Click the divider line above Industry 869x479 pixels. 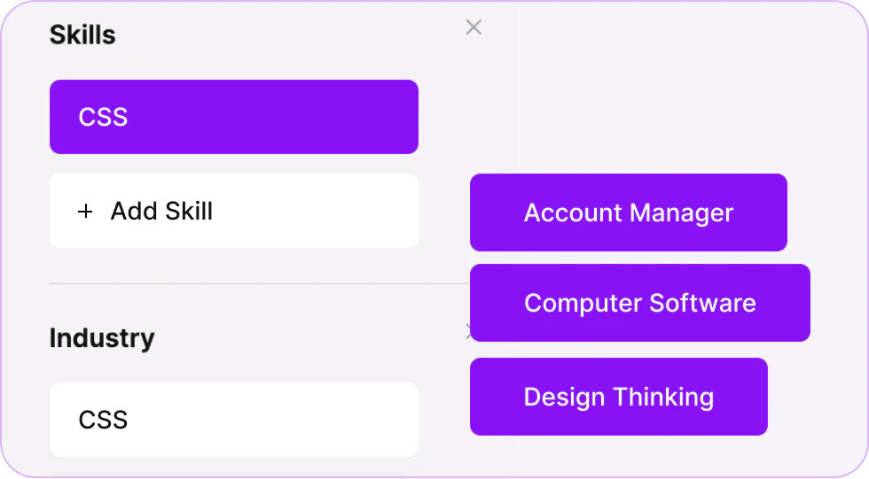[257, 284]
